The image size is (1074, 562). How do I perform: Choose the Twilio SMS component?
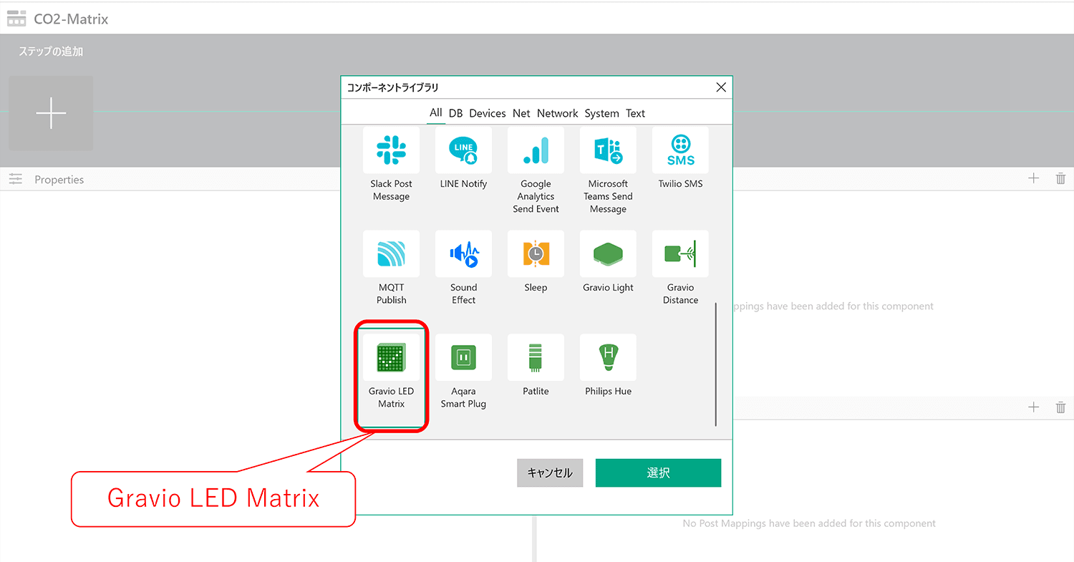680,160
